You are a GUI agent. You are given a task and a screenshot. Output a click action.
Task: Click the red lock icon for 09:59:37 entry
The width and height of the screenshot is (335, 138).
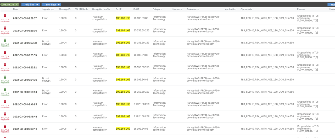point(5,16)
